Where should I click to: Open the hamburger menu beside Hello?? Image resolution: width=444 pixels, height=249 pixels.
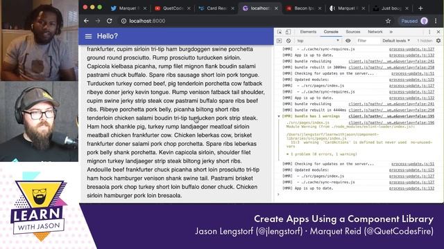point(88,36)
